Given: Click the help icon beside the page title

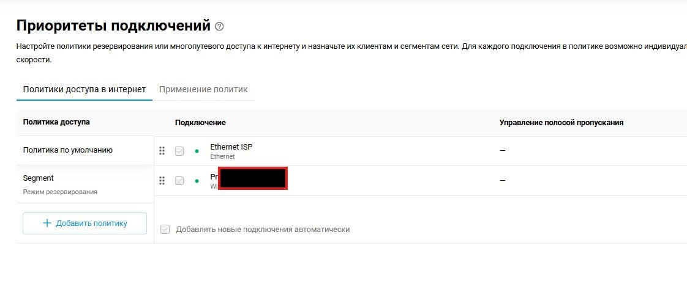Looking at the screenshot, I should [220, 26].
